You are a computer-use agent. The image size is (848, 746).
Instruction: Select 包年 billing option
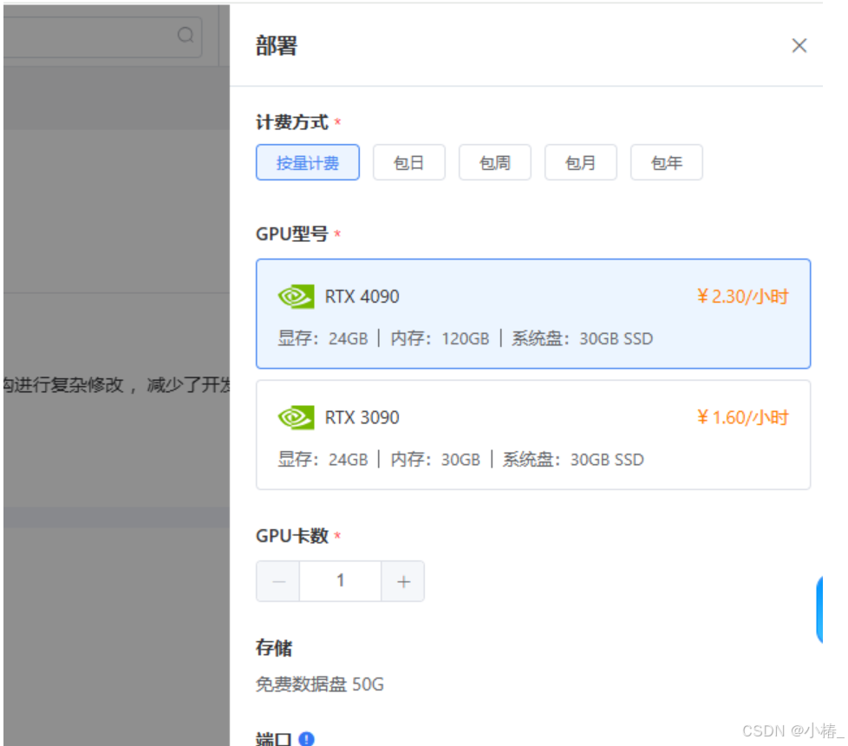coord(666,162)
